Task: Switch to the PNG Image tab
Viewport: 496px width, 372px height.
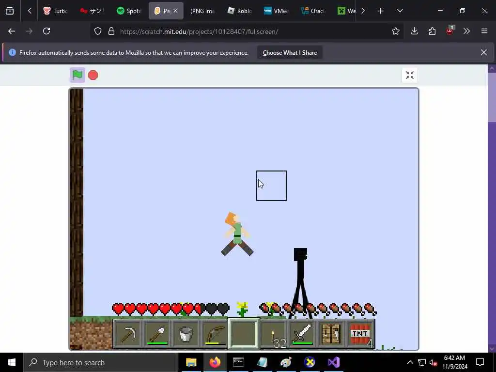Action: coord(202,11)
